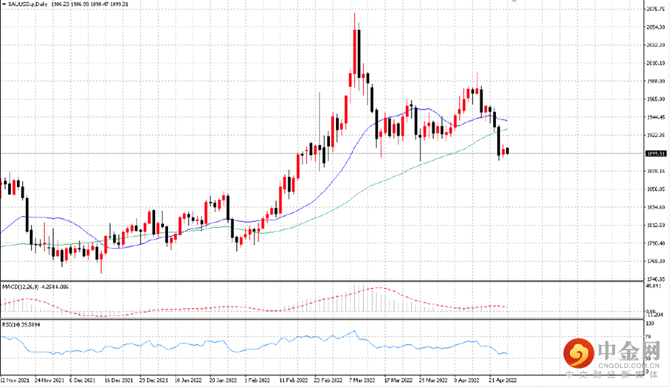The image size is (670, 387).
Task: Click price axis label 2010.10
Action: tap(656, 63)
